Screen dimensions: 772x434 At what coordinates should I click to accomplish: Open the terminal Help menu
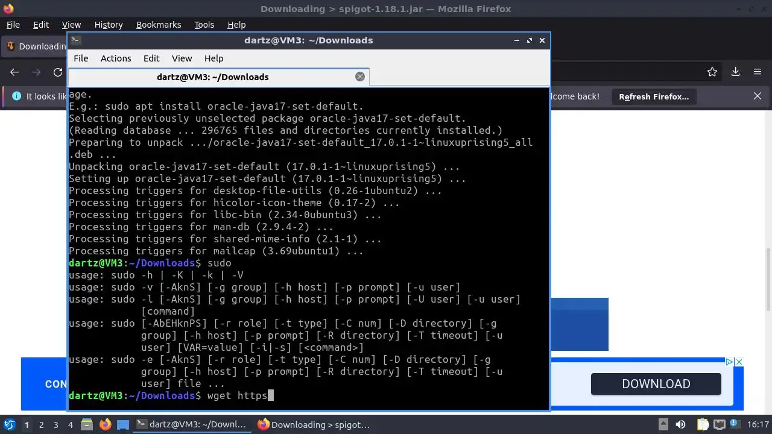point(214,58)
